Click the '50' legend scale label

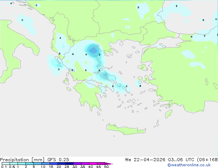[106, 167]
